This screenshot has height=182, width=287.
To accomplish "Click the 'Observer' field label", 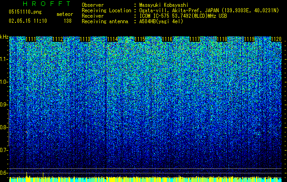I will (93, 5).
